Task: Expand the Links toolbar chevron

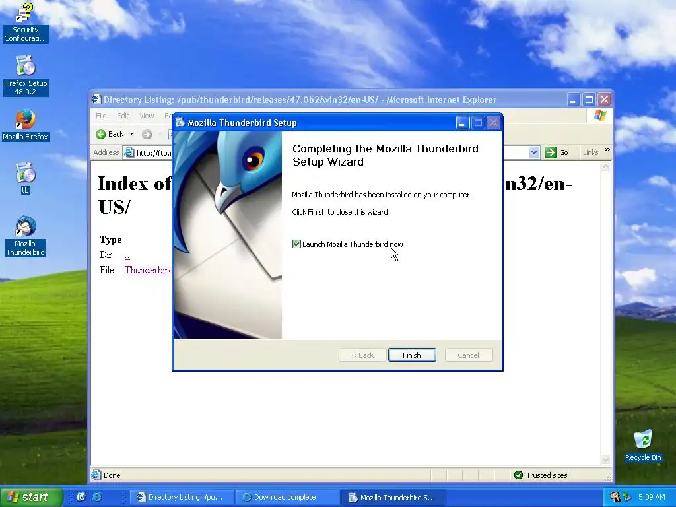Action: (607, 150)
